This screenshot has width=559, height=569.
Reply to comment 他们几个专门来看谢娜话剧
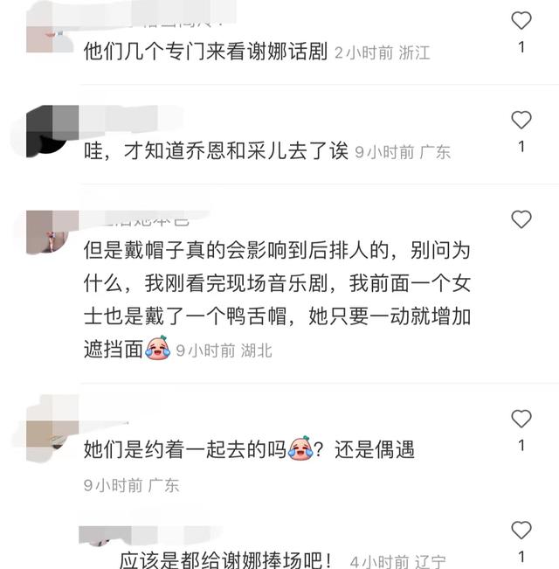(x=205, y=52)
